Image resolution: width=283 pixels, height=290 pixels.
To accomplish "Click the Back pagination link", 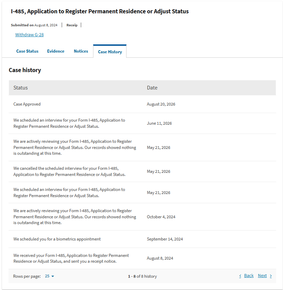I will click(x=249, y=276).
